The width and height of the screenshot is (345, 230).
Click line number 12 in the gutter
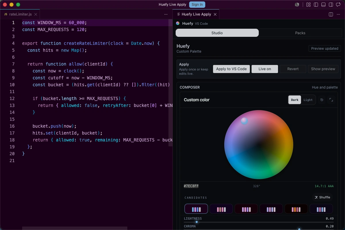click(x=12, y=98)
